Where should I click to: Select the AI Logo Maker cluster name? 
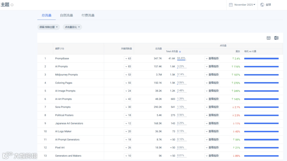pyautogui.click(x=63, y=131)
